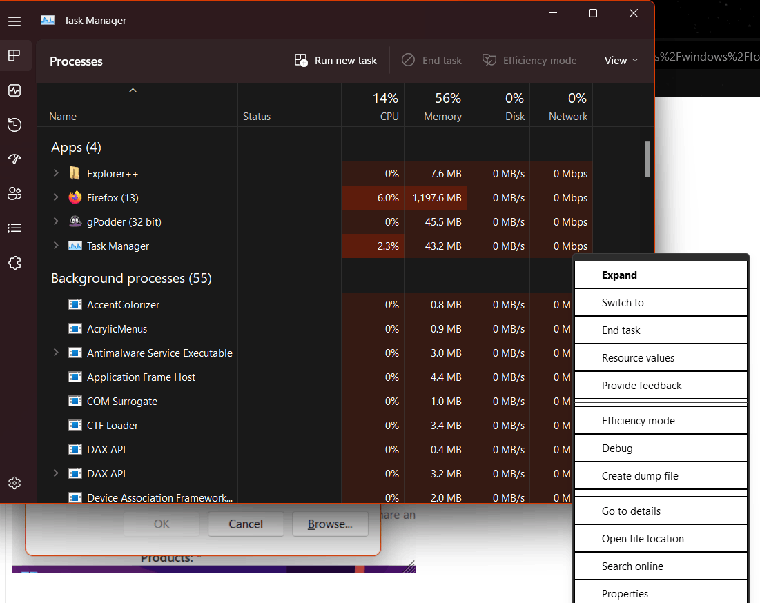760x603 pixels.
Task: Click Browse... in the background dialog
Action: [x=330, y=524]
